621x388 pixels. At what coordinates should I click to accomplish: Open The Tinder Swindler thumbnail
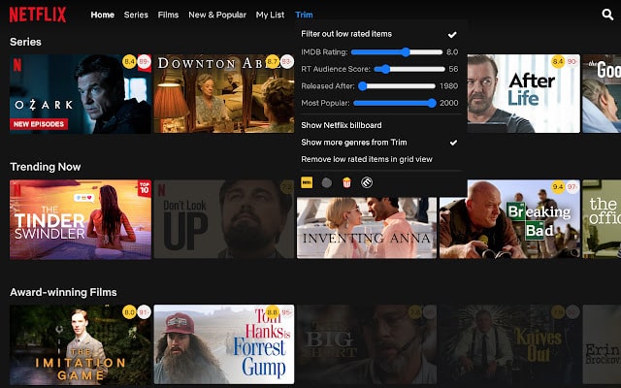(81, 219)
